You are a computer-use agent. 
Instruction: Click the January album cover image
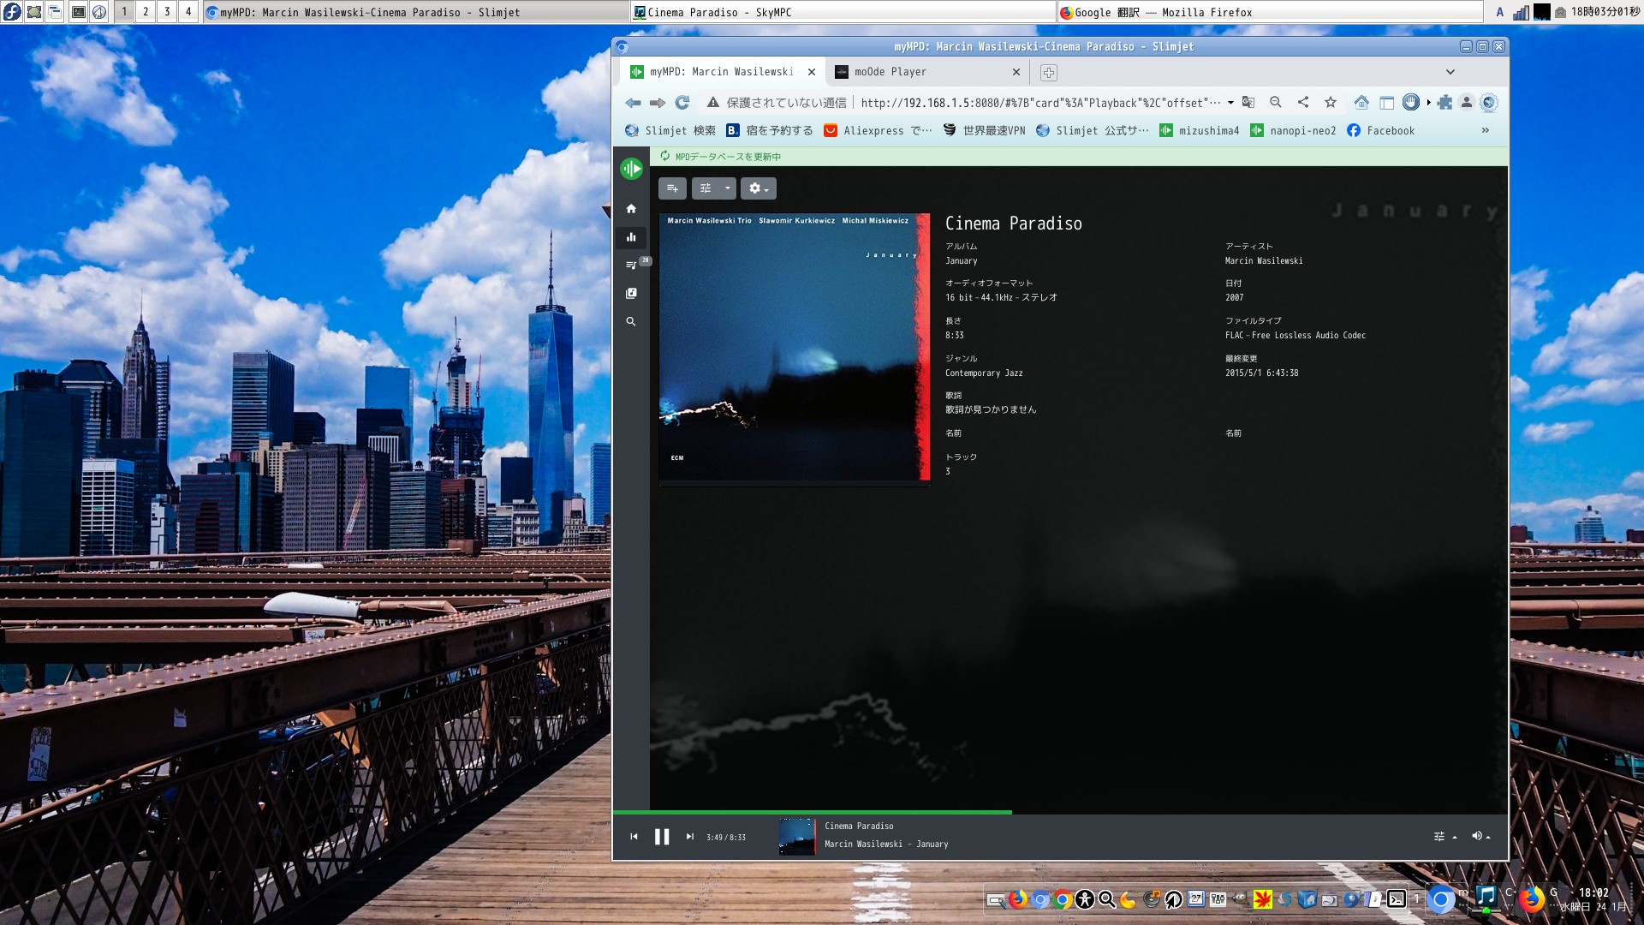tap(794, 348)
